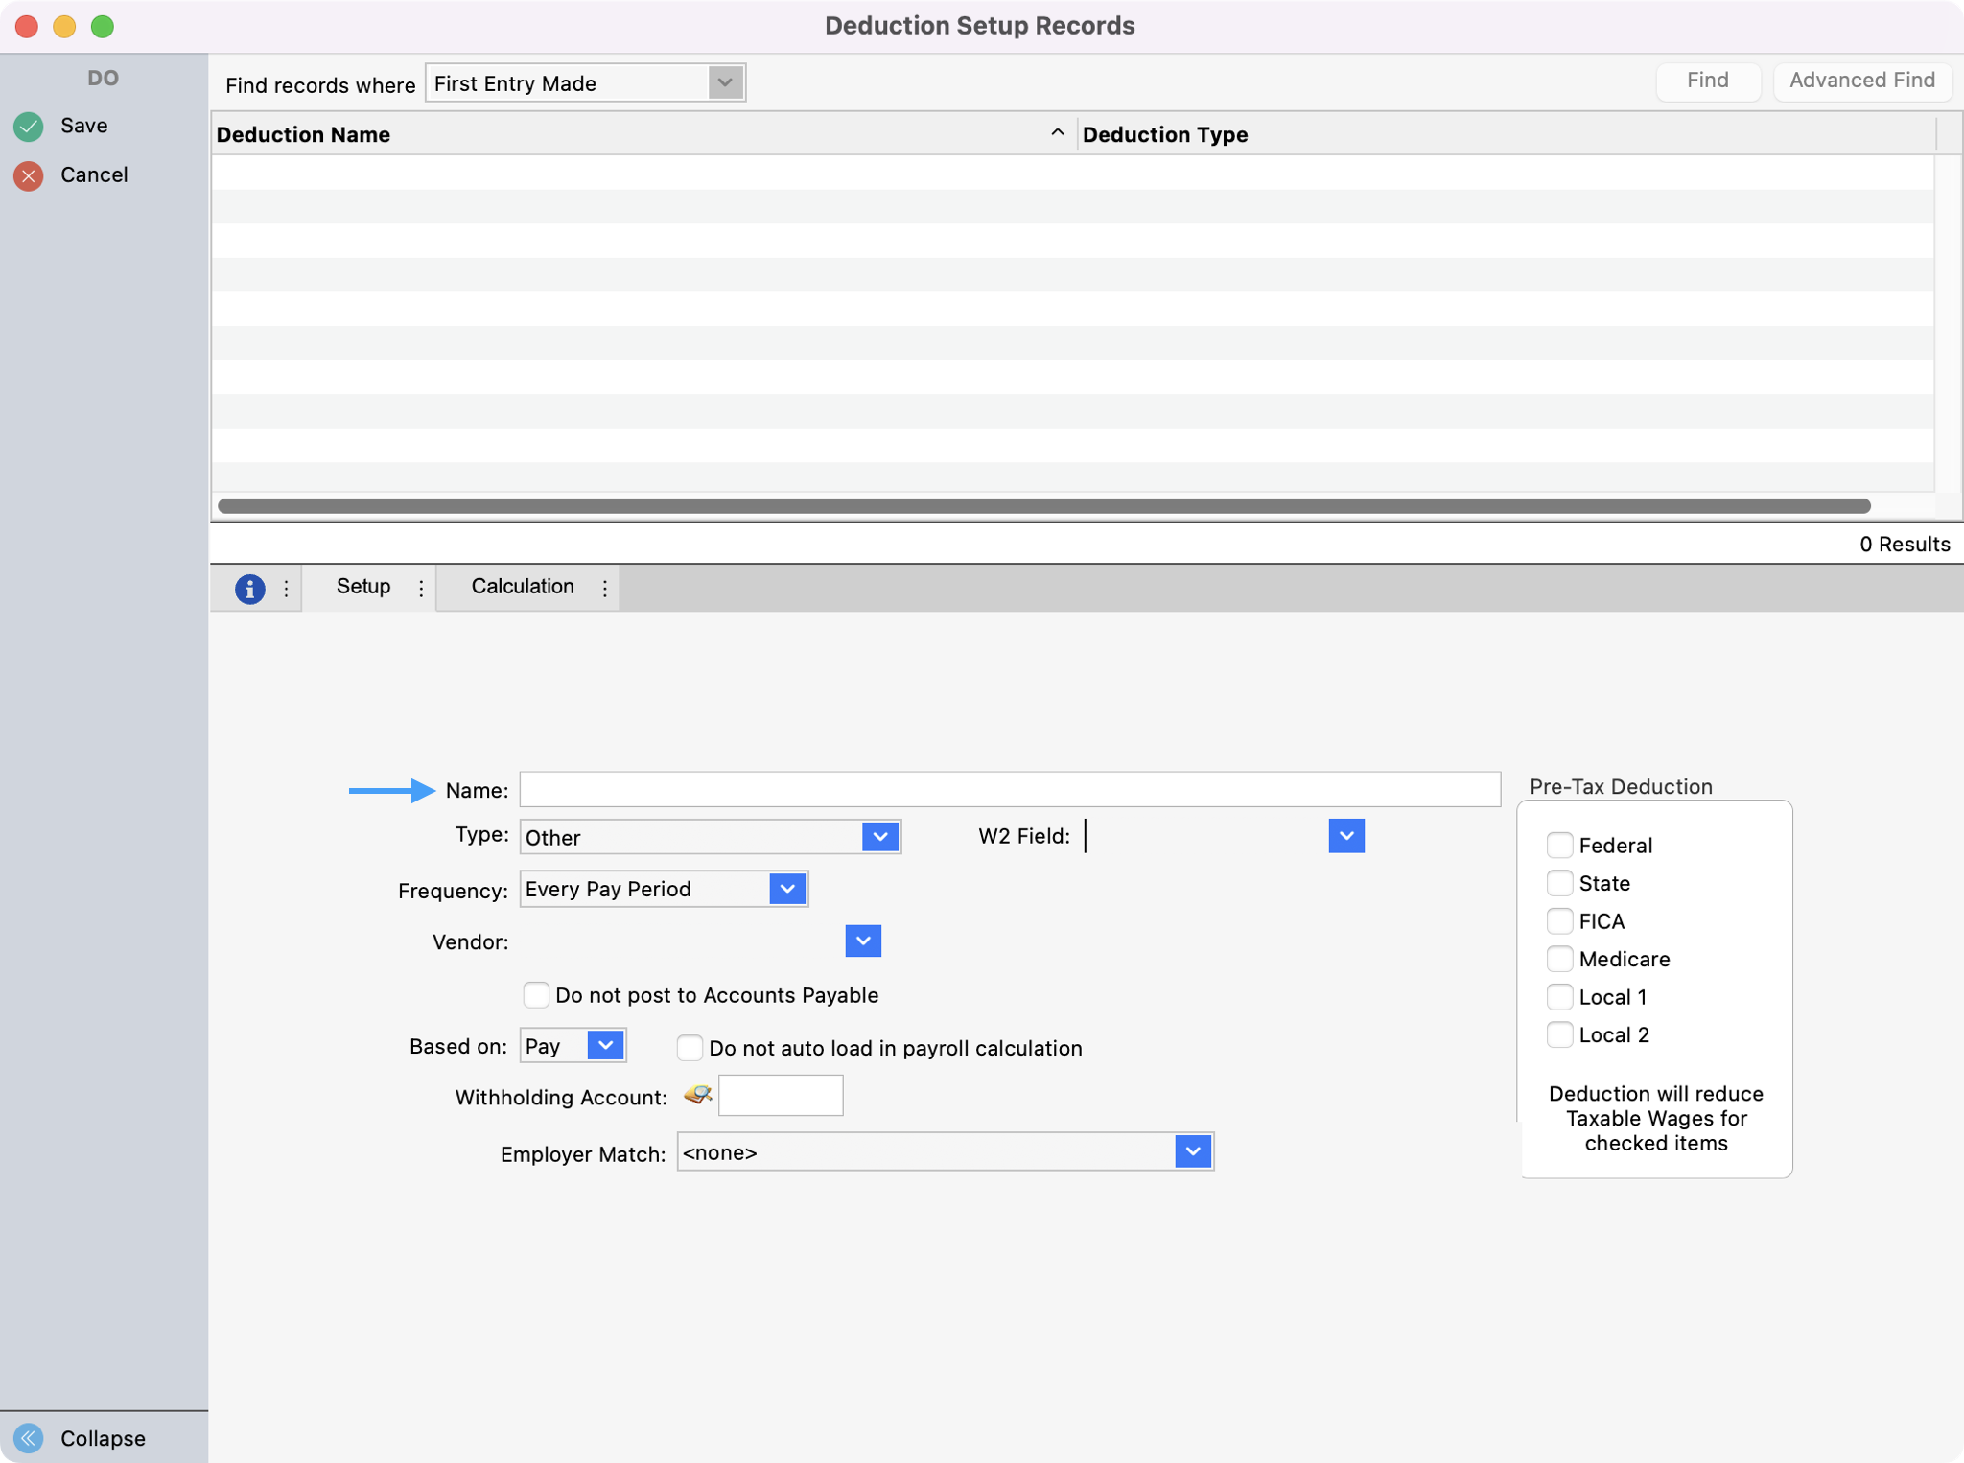Click the red Cancel X icon
Screen dimensions: 1964x1463
tap(29, 175)
